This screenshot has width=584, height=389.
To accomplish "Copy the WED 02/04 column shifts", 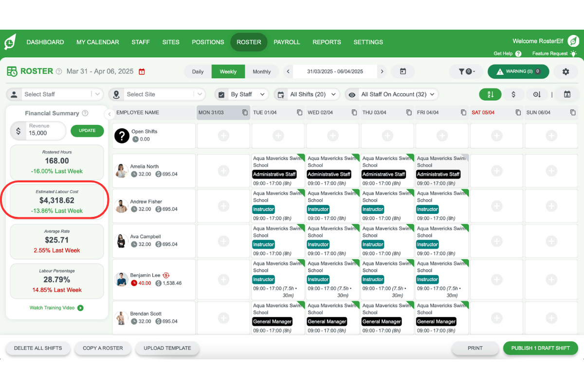I will click(x=354, y=112).
